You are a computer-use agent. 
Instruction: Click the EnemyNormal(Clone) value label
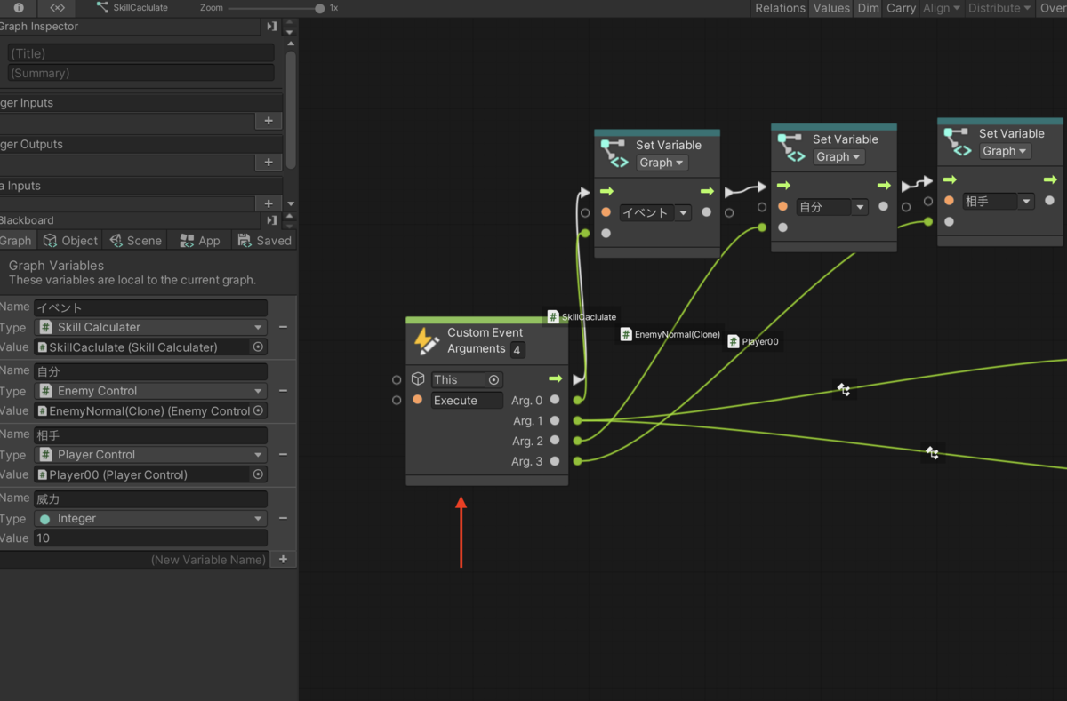[x=671, y=334]
